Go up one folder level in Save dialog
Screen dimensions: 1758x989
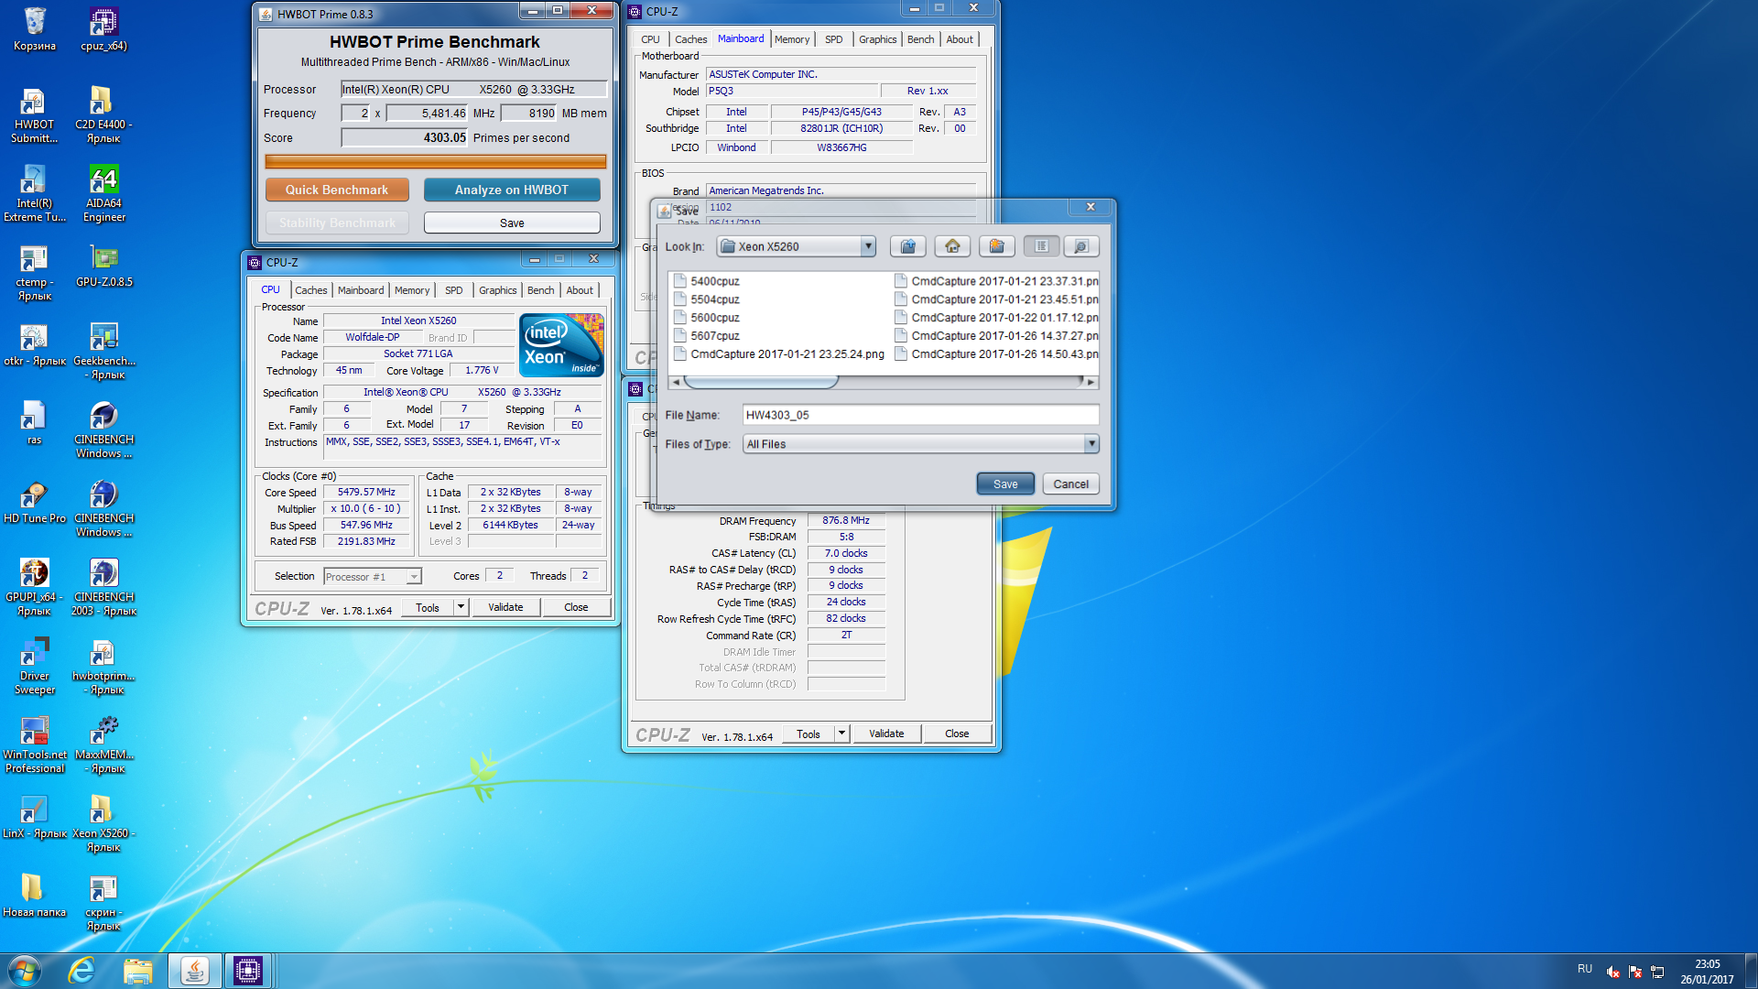tap(907, 246)
